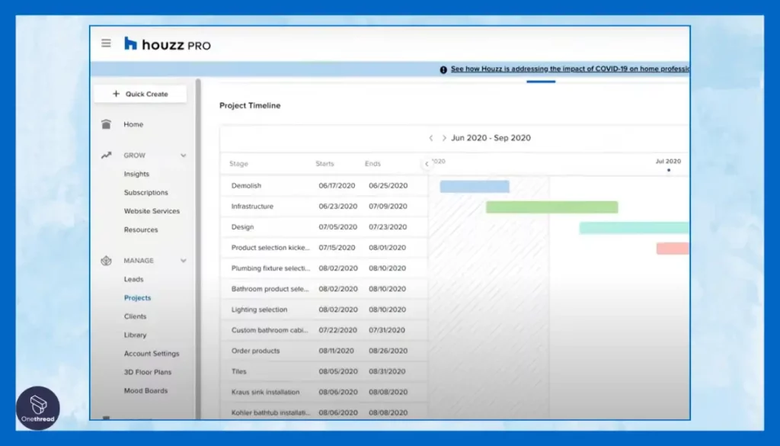
Task: Click Tiles end date 08/31/2020
Action: click(x=387, y=371)
